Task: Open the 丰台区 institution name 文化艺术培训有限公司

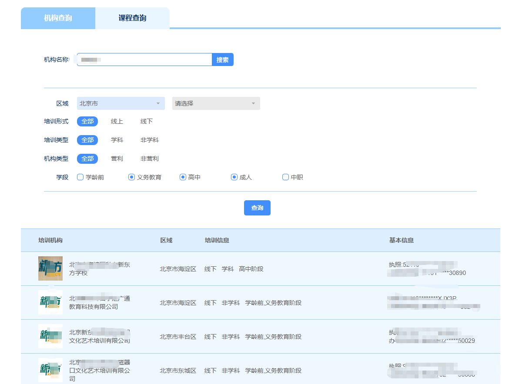Action: click(x=100, y=337)
